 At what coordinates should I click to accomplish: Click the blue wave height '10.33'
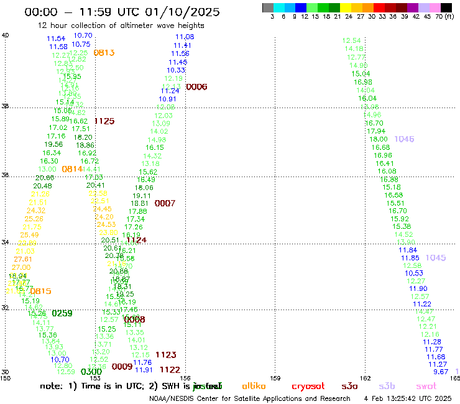click(x=176, y=70)
